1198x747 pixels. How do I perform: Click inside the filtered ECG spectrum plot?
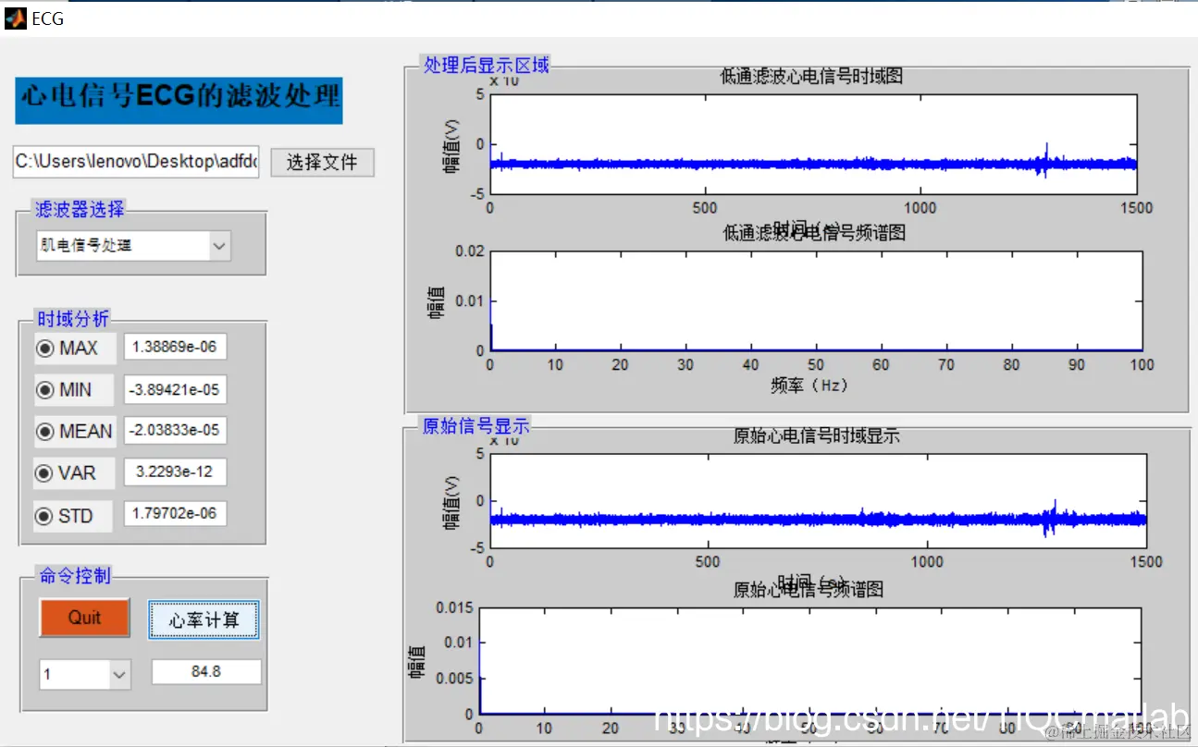816,301
